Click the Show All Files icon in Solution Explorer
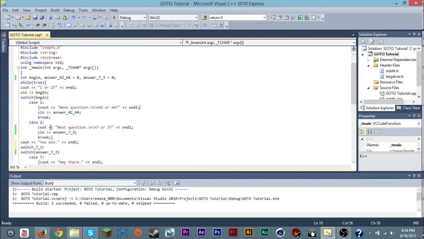424x239 pixels. click(372, 41)
